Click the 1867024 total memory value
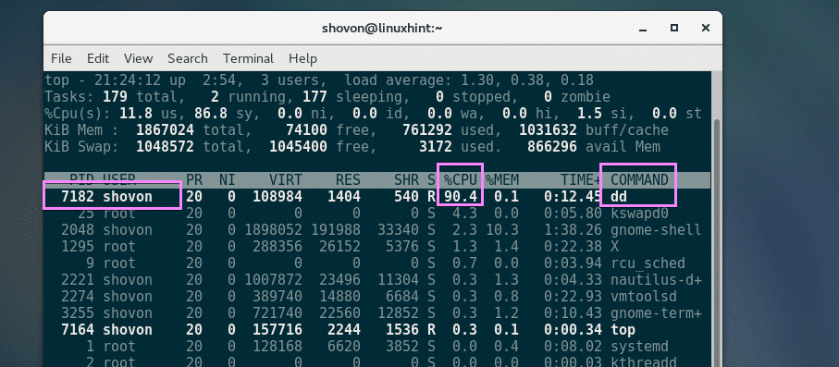This screenshot has width=839, height=367. [x=165, y=130]
